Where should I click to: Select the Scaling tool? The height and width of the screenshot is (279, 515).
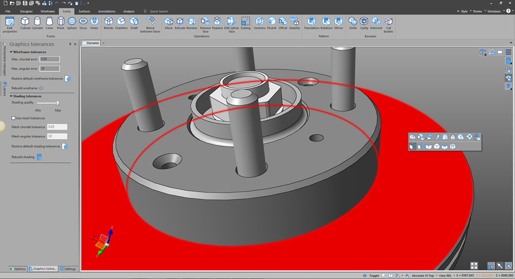point(245,23)
